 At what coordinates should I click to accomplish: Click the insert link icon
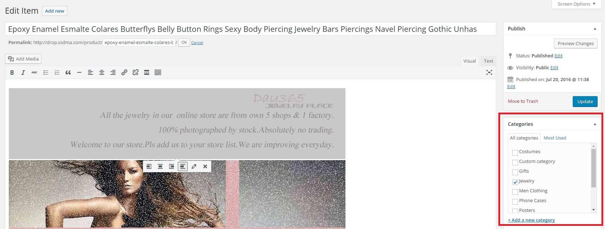(124, 72)
